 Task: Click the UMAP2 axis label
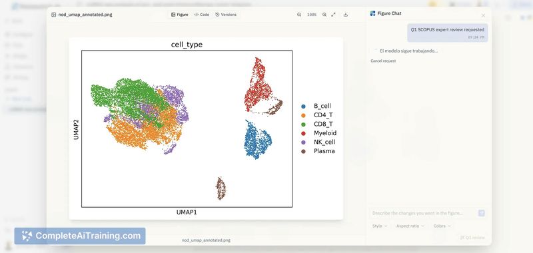(x=76, y=129)
